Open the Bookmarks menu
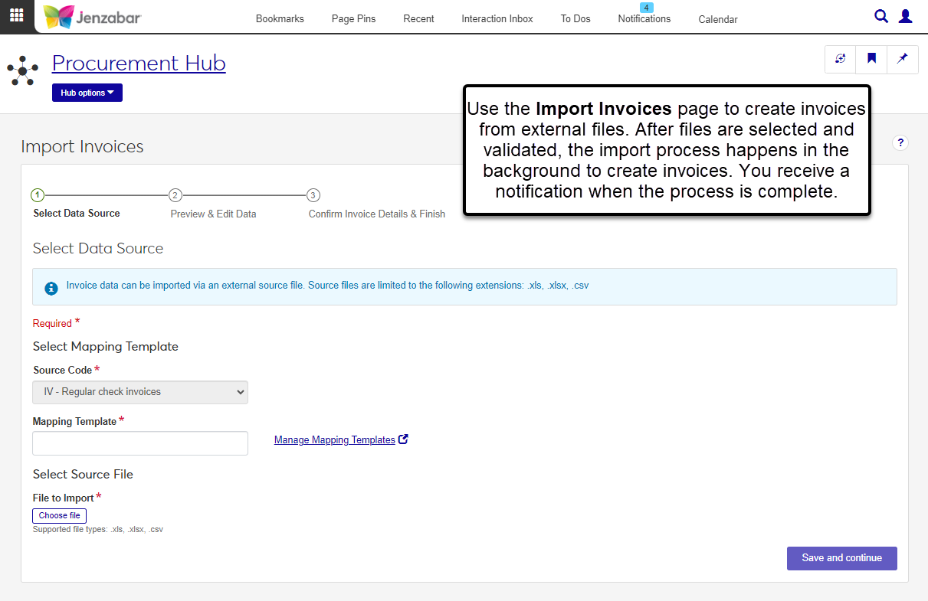This screenshot has height=601, width=928. (x=280, y=18)
